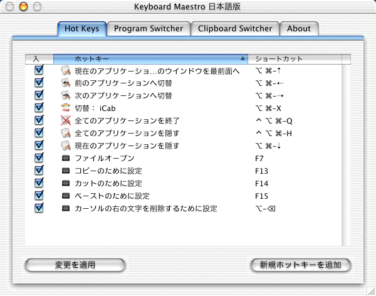376x296 pixels.
Task: Click keyboard icon next to ファイルオープン
Action: click(x=66, y=158)
